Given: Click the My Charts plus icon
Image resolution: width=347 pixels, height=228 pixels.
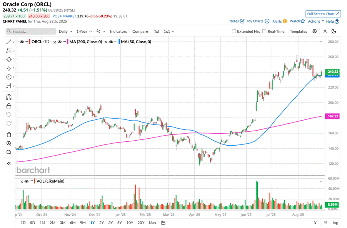Looking at the screenshot, I should [x=267, y=21].
